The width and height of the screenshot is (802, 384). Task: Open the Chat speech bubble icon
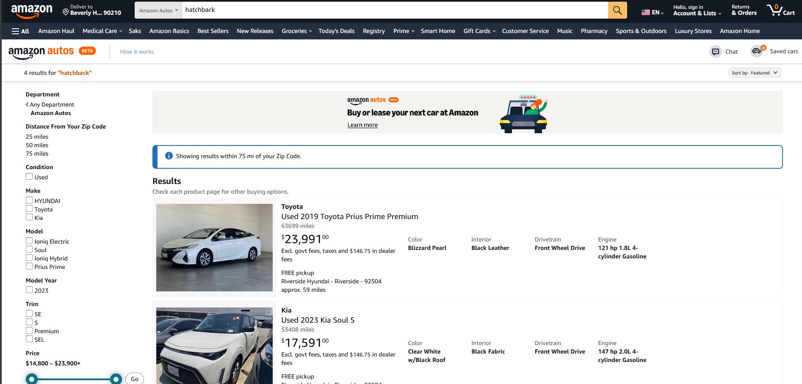click(x=716, y=52)
